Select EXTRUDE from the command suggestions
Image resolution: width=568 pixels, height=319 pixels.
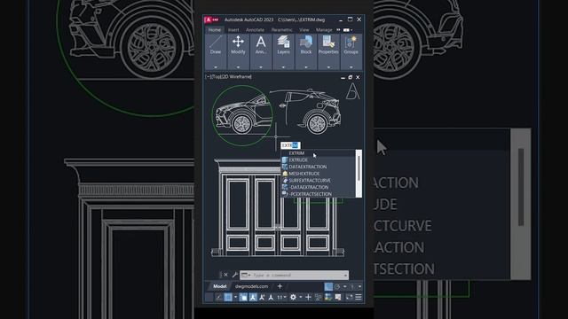[318, 159]
